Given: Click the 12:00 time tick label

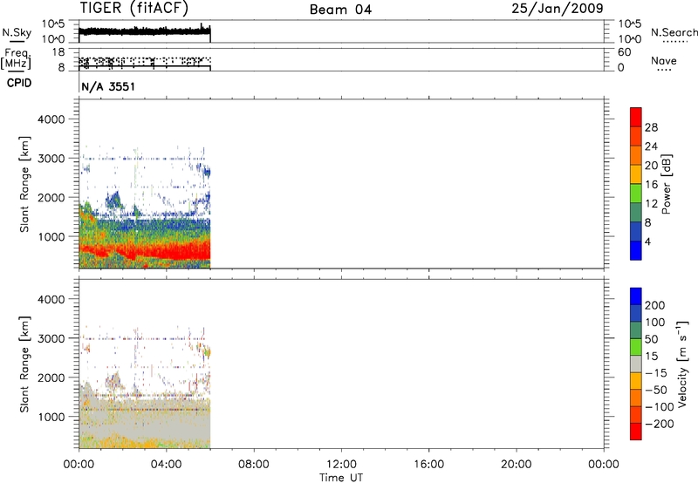Looking at the screenshot, I should (x=341, y=465).
